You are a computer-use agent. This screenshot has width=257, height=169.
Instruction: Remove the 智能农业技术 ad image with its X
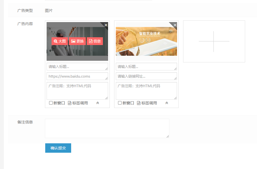pos(175,25)
